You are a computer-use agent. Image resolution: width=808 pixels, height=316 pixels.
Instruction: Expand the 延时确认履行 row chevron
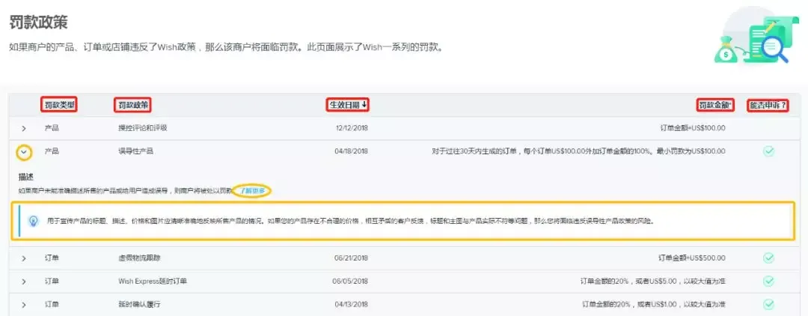pos(24,305)
